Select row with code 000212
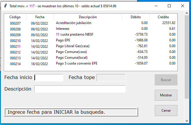This screenshot has width=191, height=125. pyautogui.click(x=91, y=52)
